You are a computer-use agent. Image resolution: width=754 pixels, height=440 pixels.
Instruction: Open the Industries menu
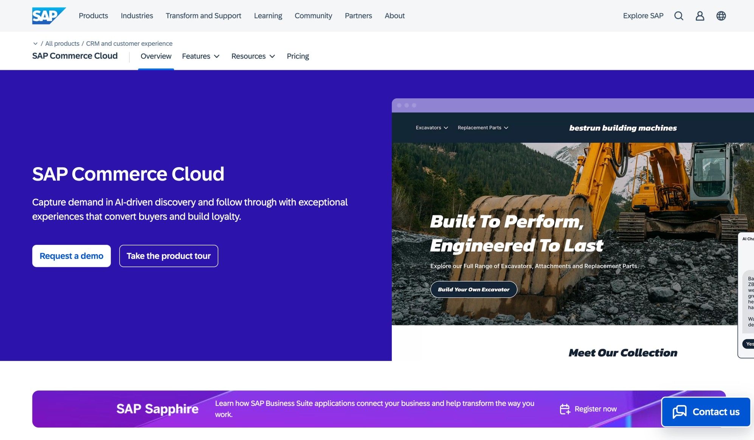[x=137, y=16]
